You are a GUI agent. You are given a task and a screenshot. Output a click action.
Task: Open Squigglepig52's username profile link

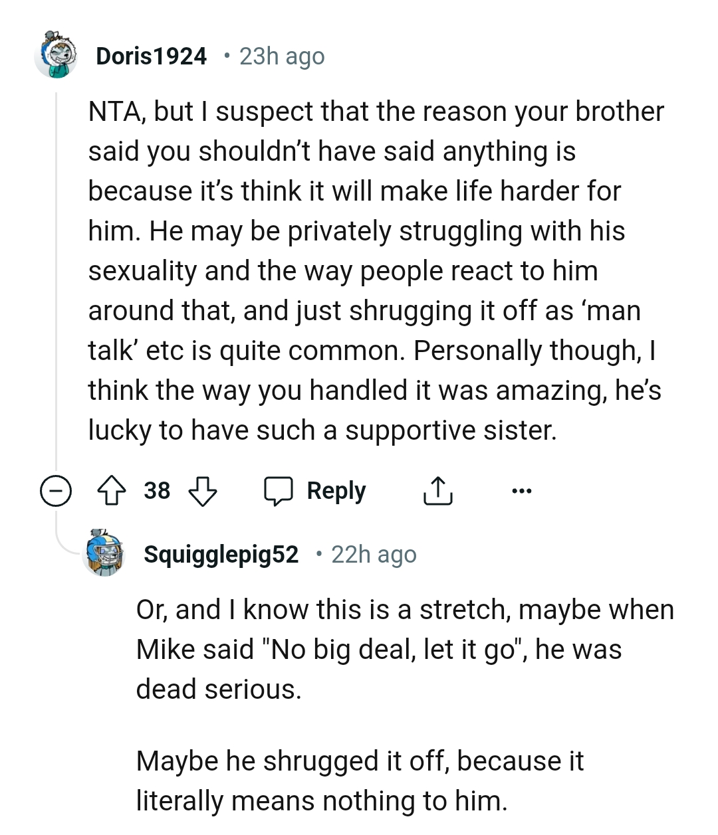coord(220,554)
